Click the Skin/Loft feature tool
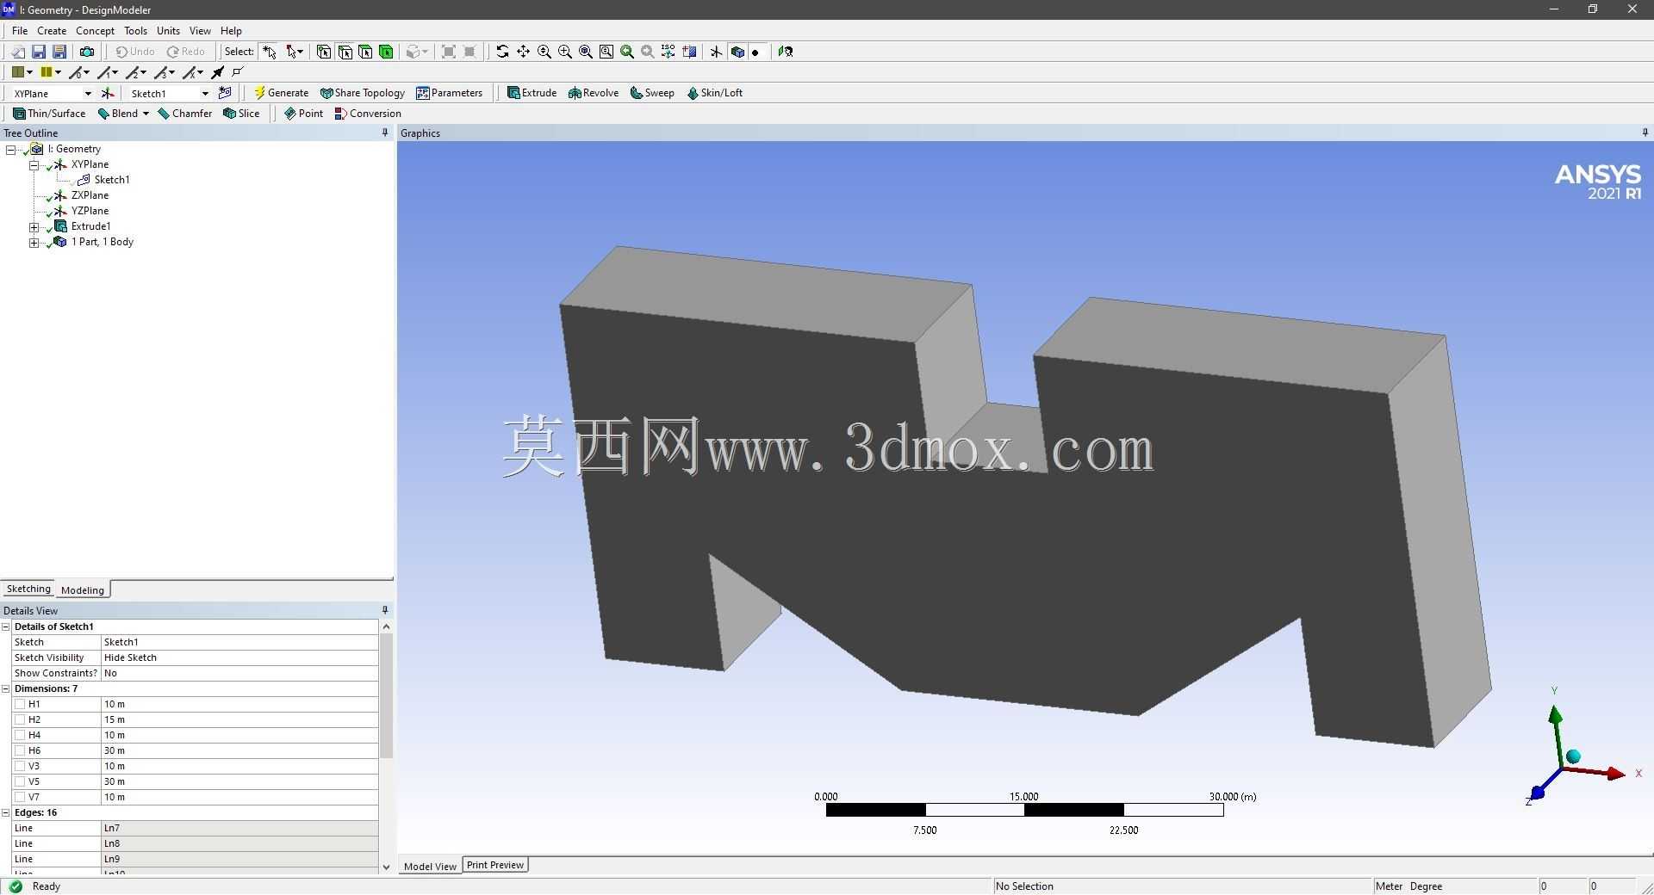This screenshot has width=1654, height=895. pyautogui.click(x=714, y=93)
